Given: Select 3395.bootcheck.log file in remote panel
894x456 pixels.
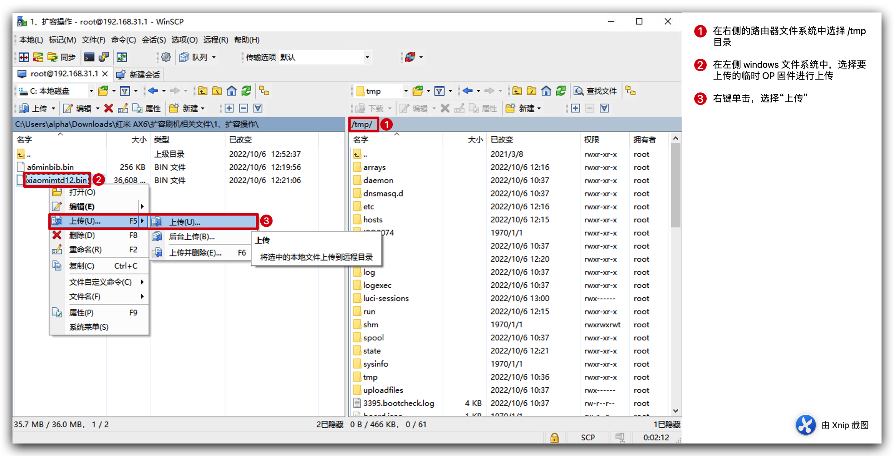Looking at the screenshot, I should [398, 404].
